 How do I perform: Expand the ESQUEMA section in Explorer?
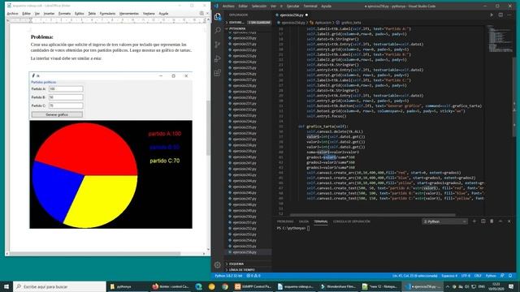248,264
